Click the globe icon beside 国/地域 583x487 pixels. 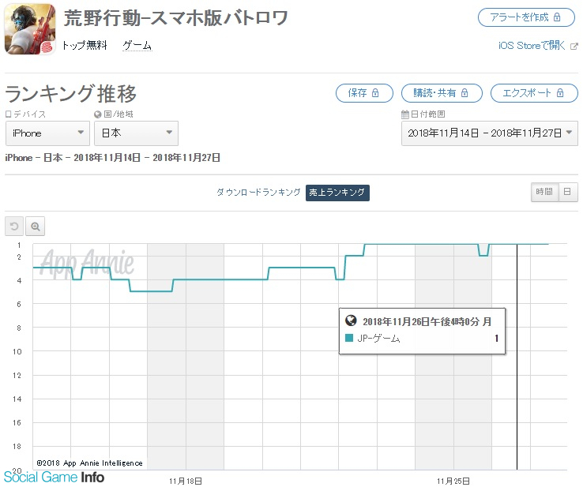pyautogui.click(x=98, y=114)
